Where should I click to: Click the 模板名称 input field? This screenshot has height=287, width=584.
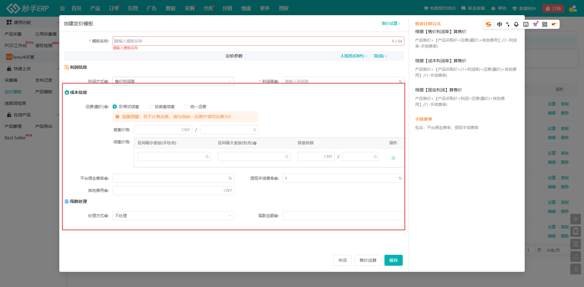pyautogui.click(x=252, y=41)
